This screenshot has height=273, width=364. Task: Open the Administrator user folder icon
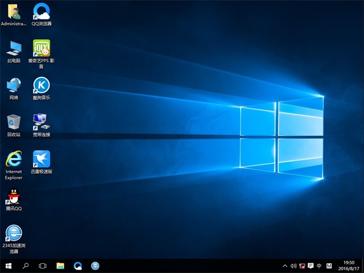pos(14,11)
